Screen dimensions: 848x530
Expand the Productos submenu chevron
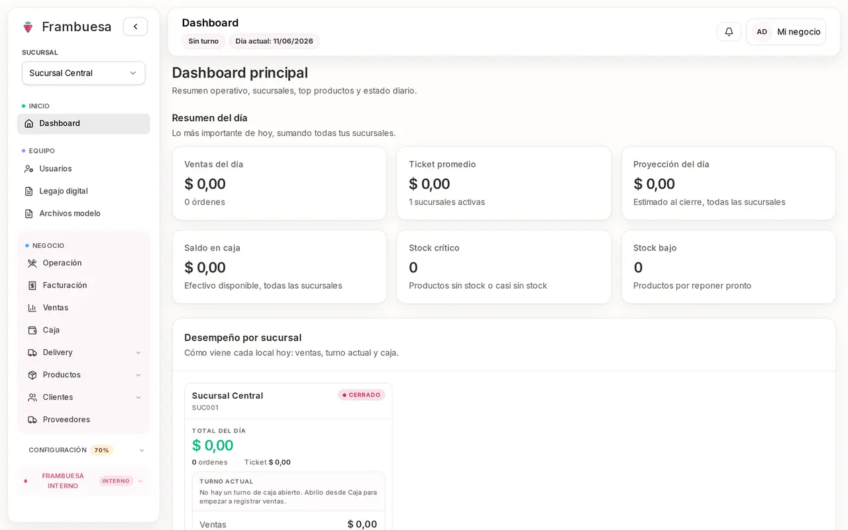[x=138, y=375]
